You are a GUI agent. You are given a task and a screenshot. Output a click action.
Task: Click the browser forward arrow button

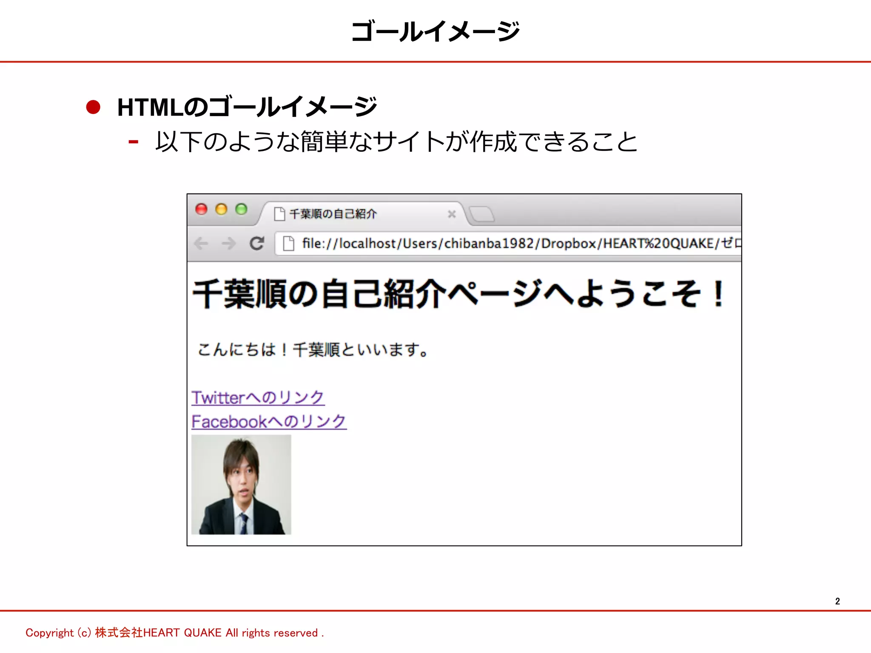click(229, 244)
